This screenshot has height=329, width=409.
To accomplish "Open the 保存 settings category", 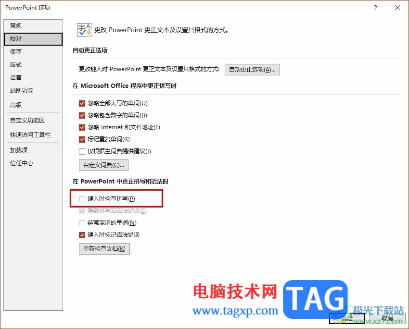I will click(x=33, y=52).
